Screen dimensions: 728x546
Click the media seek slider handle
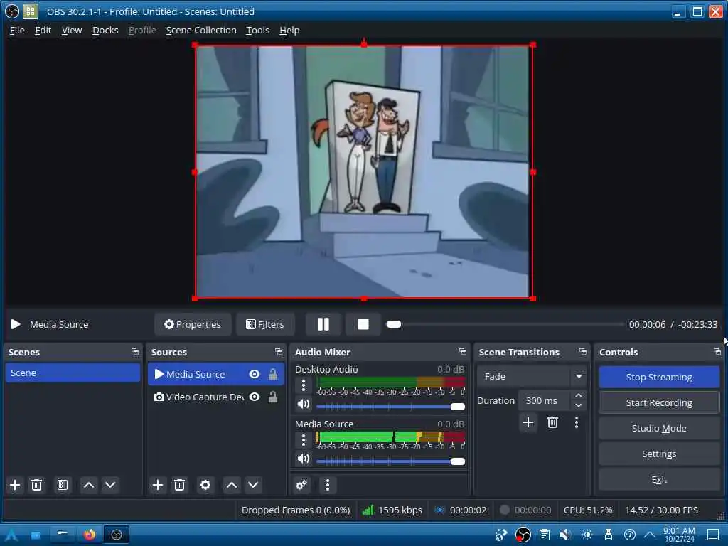394,324
